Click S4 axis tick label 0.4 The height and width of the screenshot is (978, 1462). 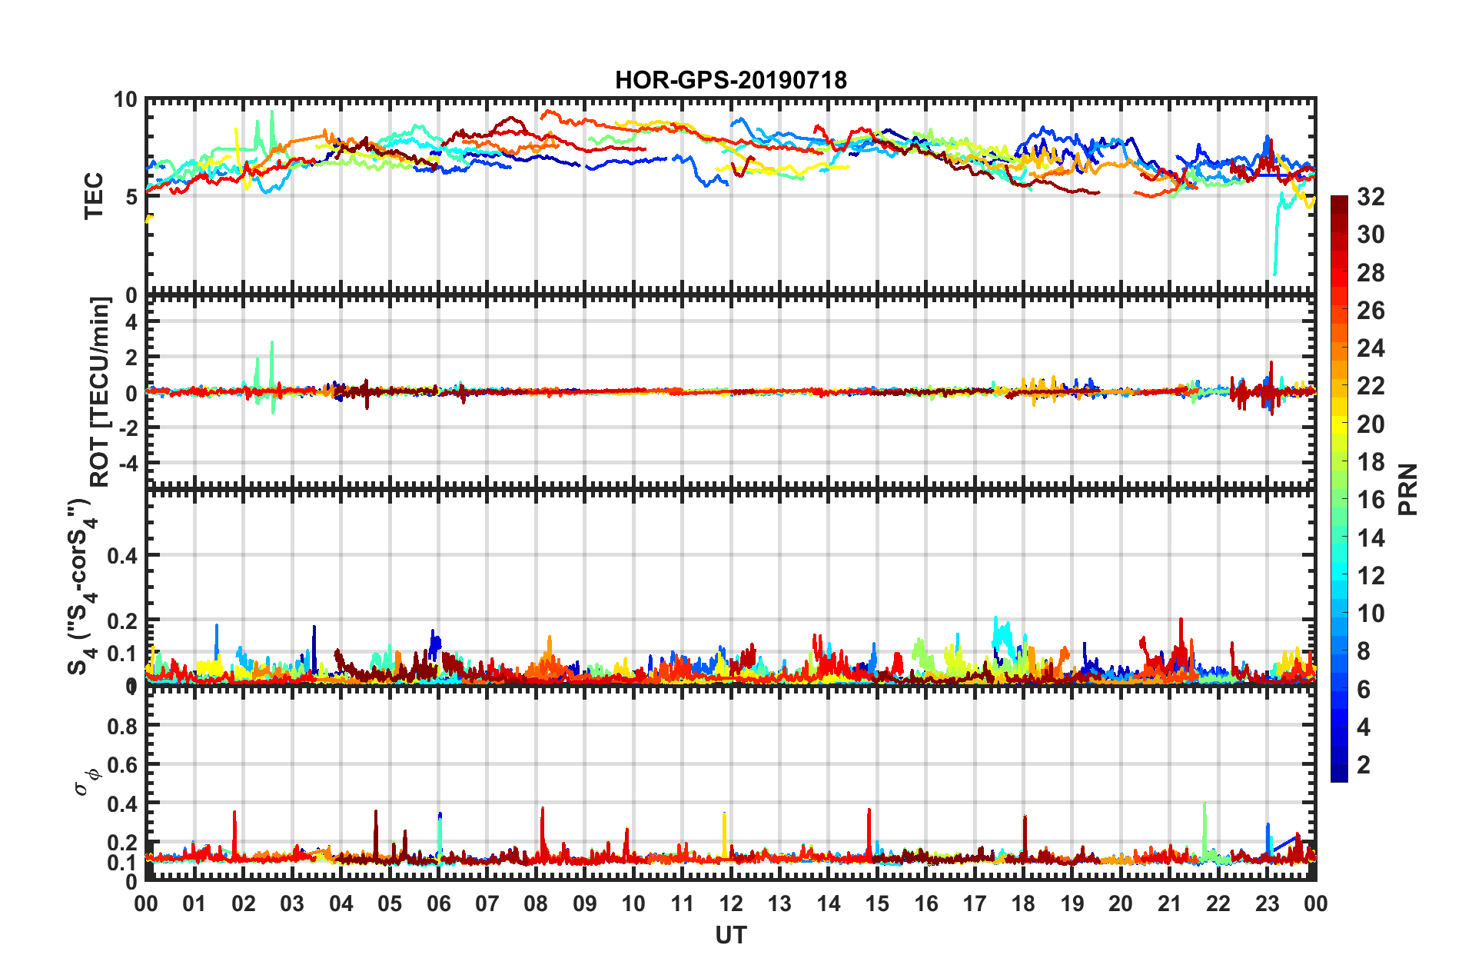coord(122,555)
